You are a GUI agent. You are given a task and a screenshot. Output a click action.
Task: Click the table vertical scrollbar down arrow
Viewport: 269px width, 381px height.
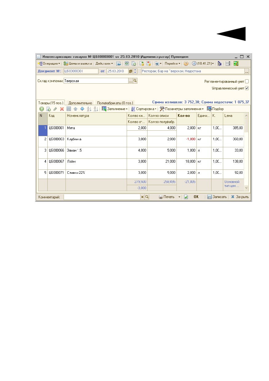pos(246,188)
